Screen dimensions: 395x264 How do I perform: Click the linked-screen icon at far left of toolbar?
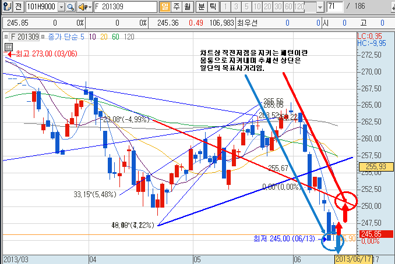6,7
